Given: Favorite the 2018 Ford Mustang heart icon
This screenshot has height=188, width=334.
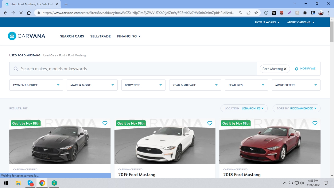Looking at the screenshot, I should point(315,123).
